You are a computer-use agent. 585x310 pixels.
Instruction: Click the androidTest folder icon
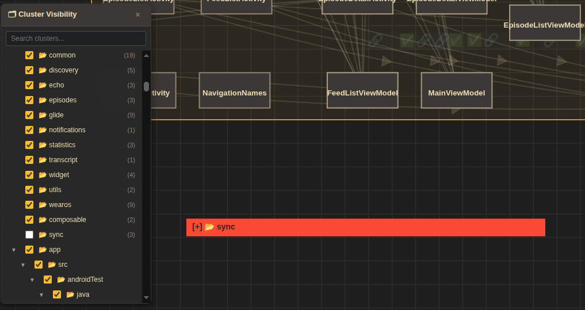tap(61, 280)
